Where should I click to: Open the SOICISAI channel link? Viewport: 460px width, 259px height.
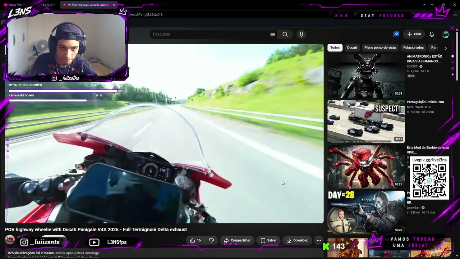[x=413, y=67]
